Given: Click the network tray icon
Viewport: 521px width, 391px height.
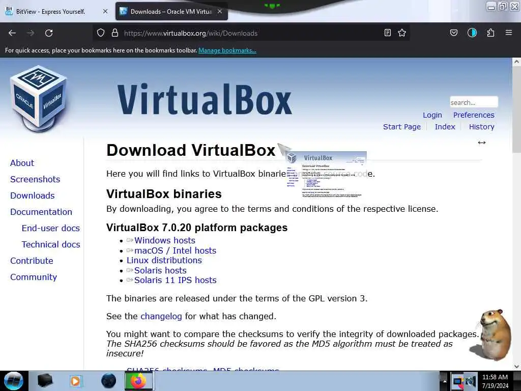Looking at the screenshot, I should pyautogui.click(x=471, y=381).
